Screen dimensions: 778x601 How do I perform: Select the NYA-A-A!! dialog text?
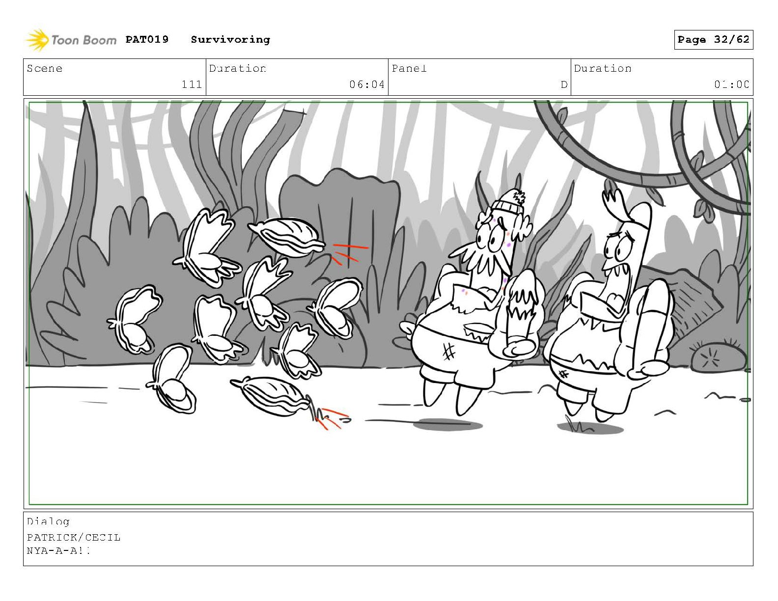point(58,550)
